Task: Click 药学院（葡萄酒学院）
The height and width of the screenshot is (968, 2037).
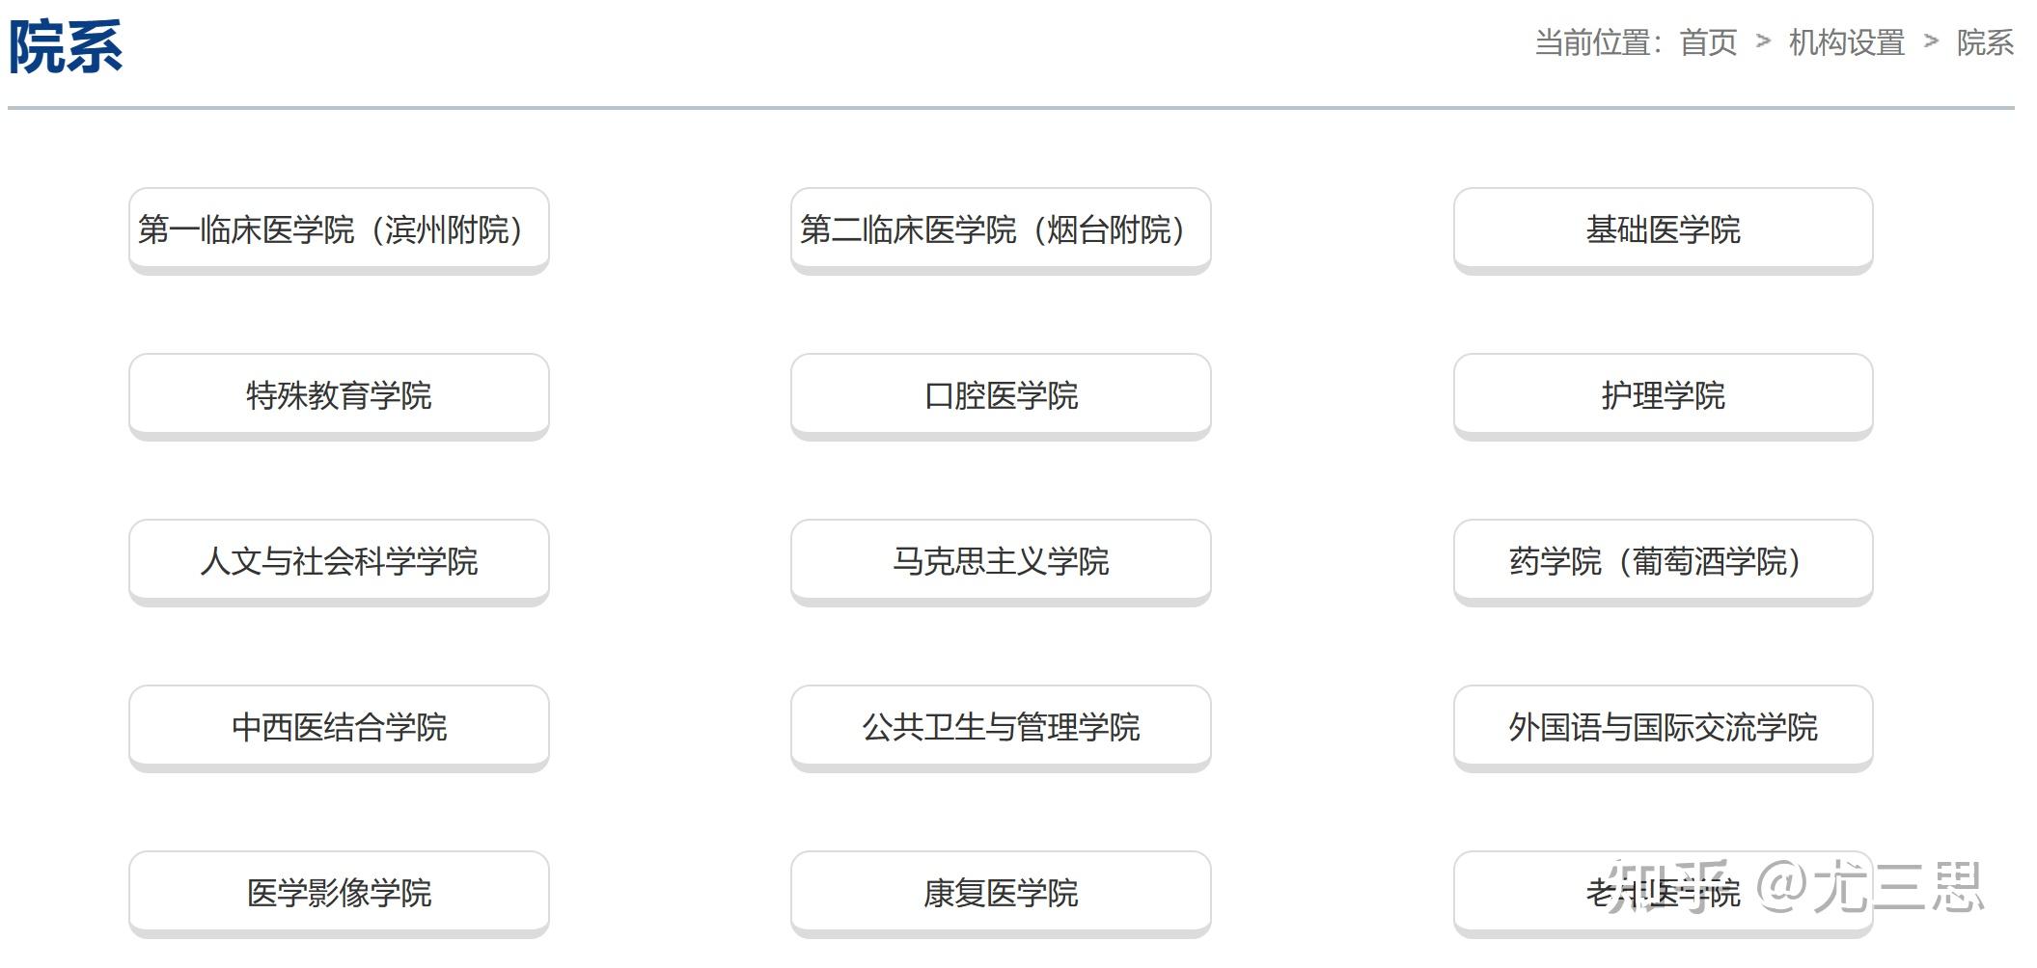Action: coord(1663,561)
